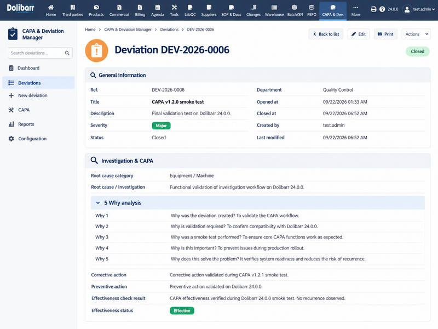438x329 pixels.
Task: Click Back to list button
Action: 326,34
